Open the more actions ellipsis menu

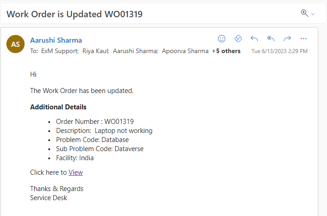point(304,39)
